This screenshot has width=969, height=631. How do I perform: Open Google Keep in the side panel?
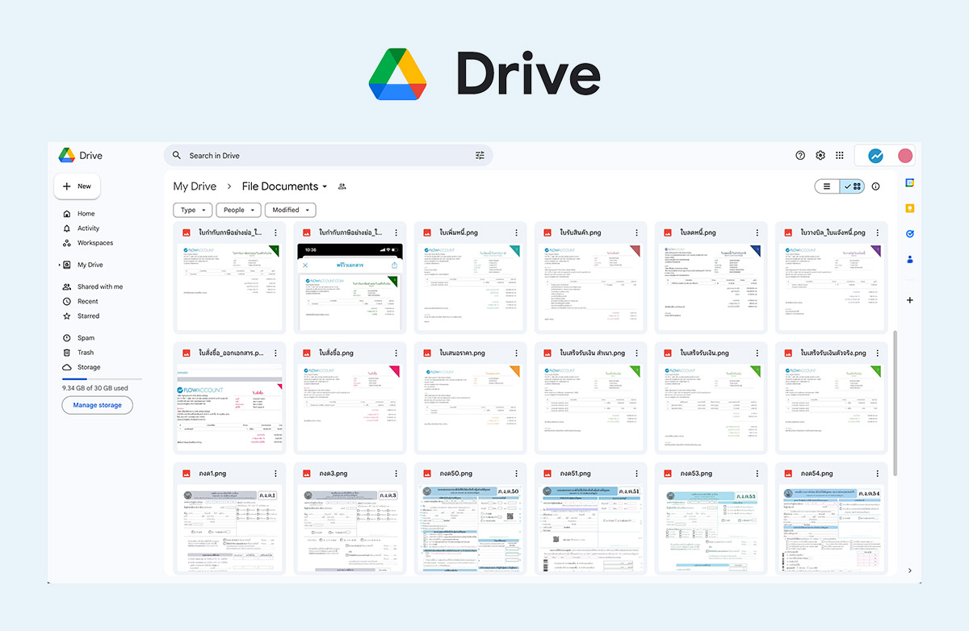click(909, 208)
